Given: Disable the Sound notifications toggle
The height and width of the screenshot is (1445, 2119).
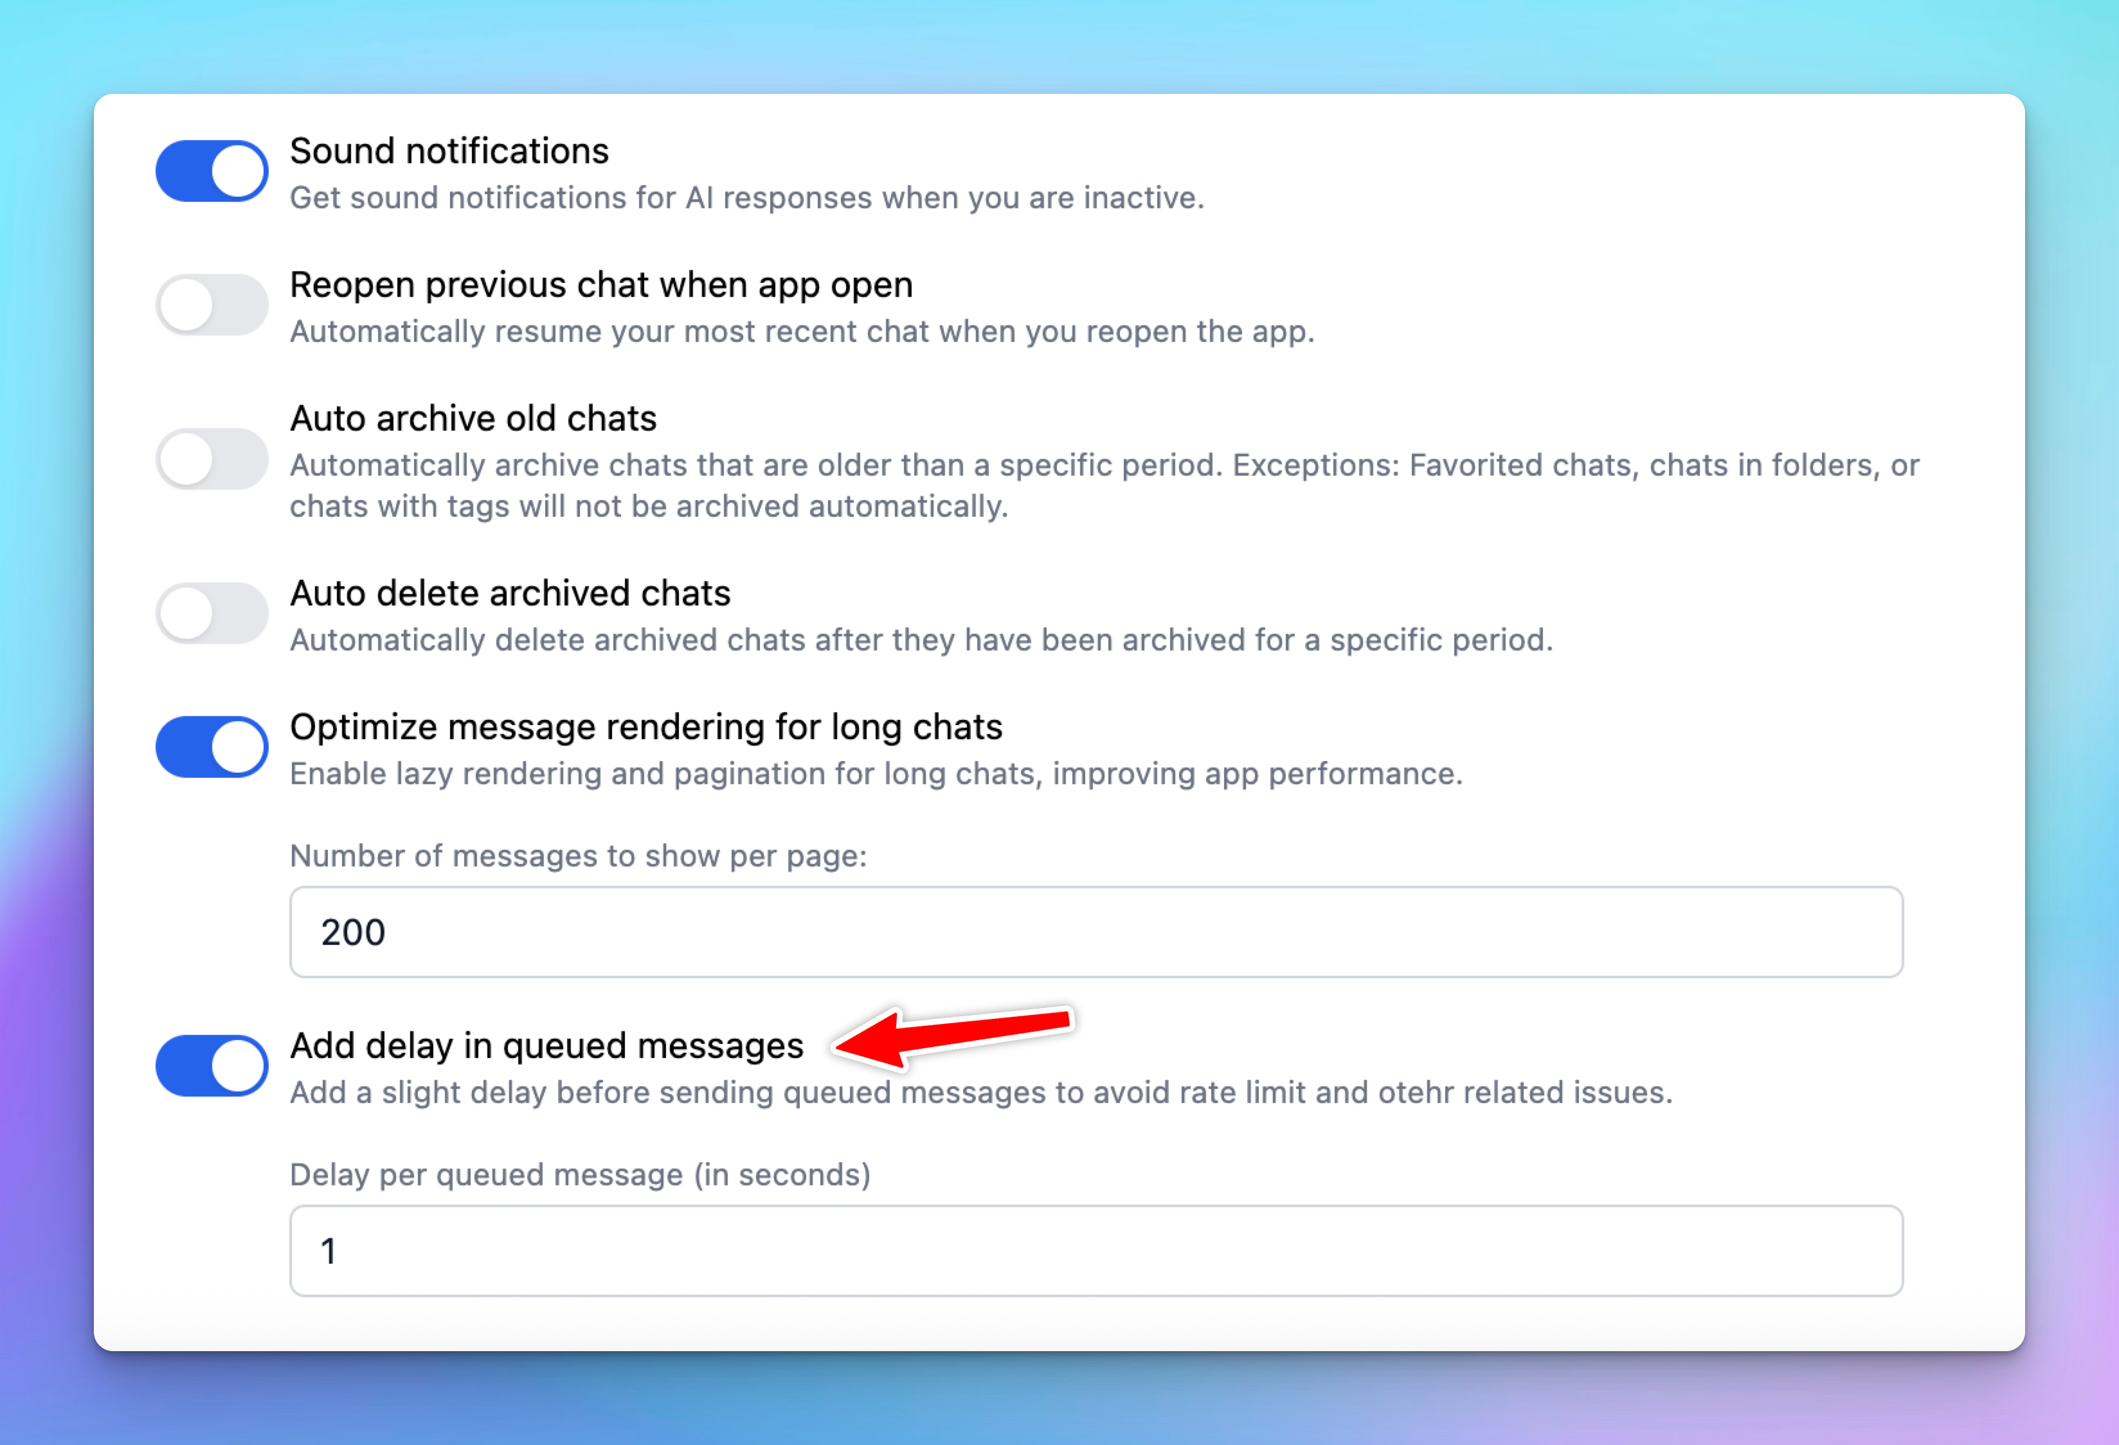Looking at the screenshot, I should point(212,170).
